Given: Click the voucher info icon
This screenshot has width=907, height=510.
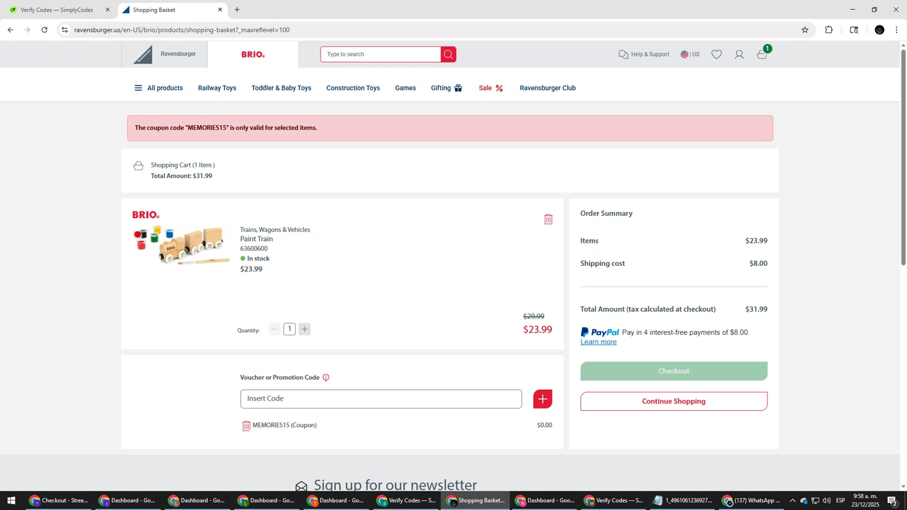Looking at the screenshot, I should pyautogui.click(x=326, y=378).
